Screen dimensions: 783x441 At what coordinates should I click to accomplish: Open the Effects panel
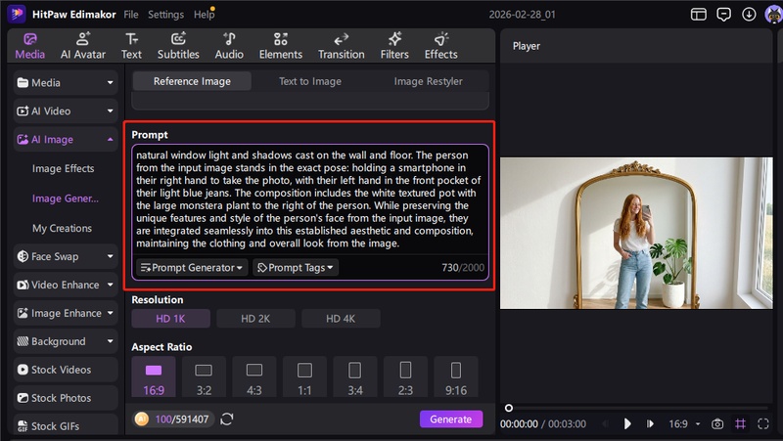441,46
